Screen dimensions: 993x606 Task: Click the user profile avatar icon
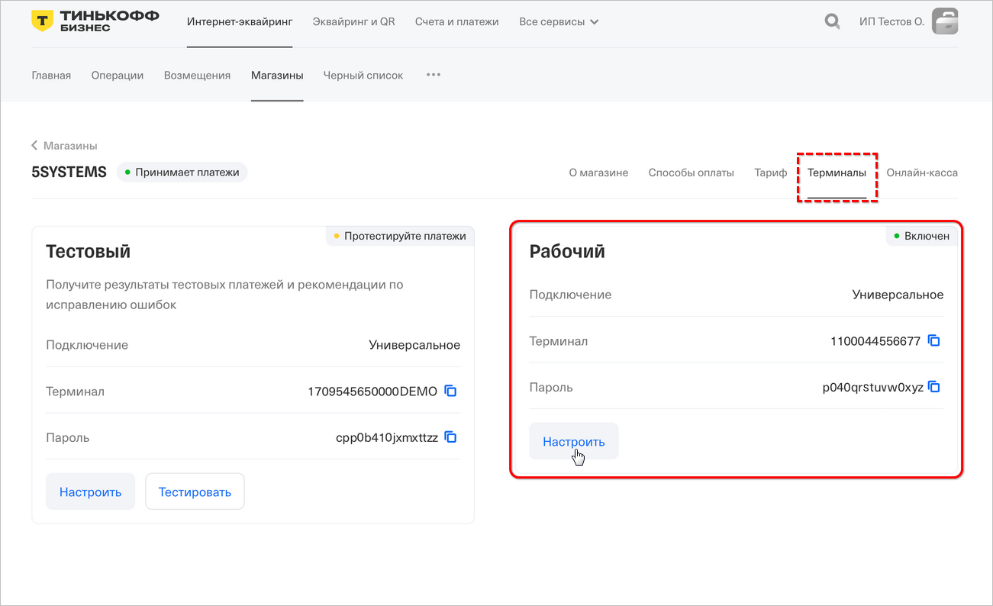[x=945, y=21]
